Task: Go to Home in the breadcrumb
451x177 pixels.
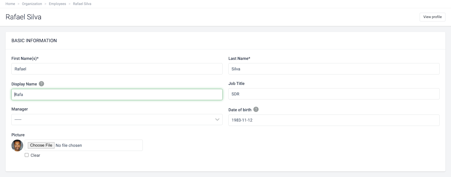Action: (x=10, y=4)
